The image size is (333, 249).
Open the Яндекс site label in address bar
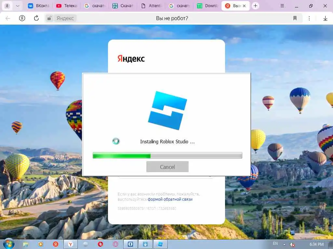(x=65, y=18)
